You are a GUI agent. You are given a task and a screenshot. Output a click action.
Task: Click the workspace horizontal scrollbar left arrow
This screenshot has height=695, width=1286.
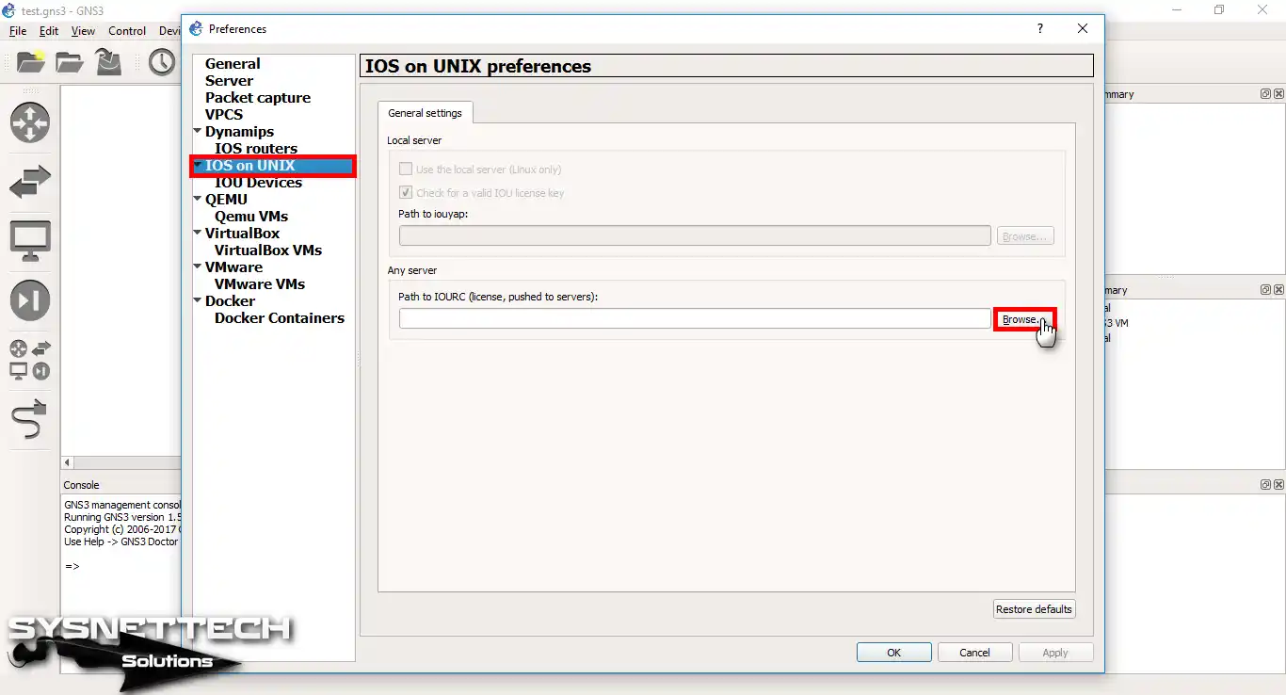coord(67,462)
